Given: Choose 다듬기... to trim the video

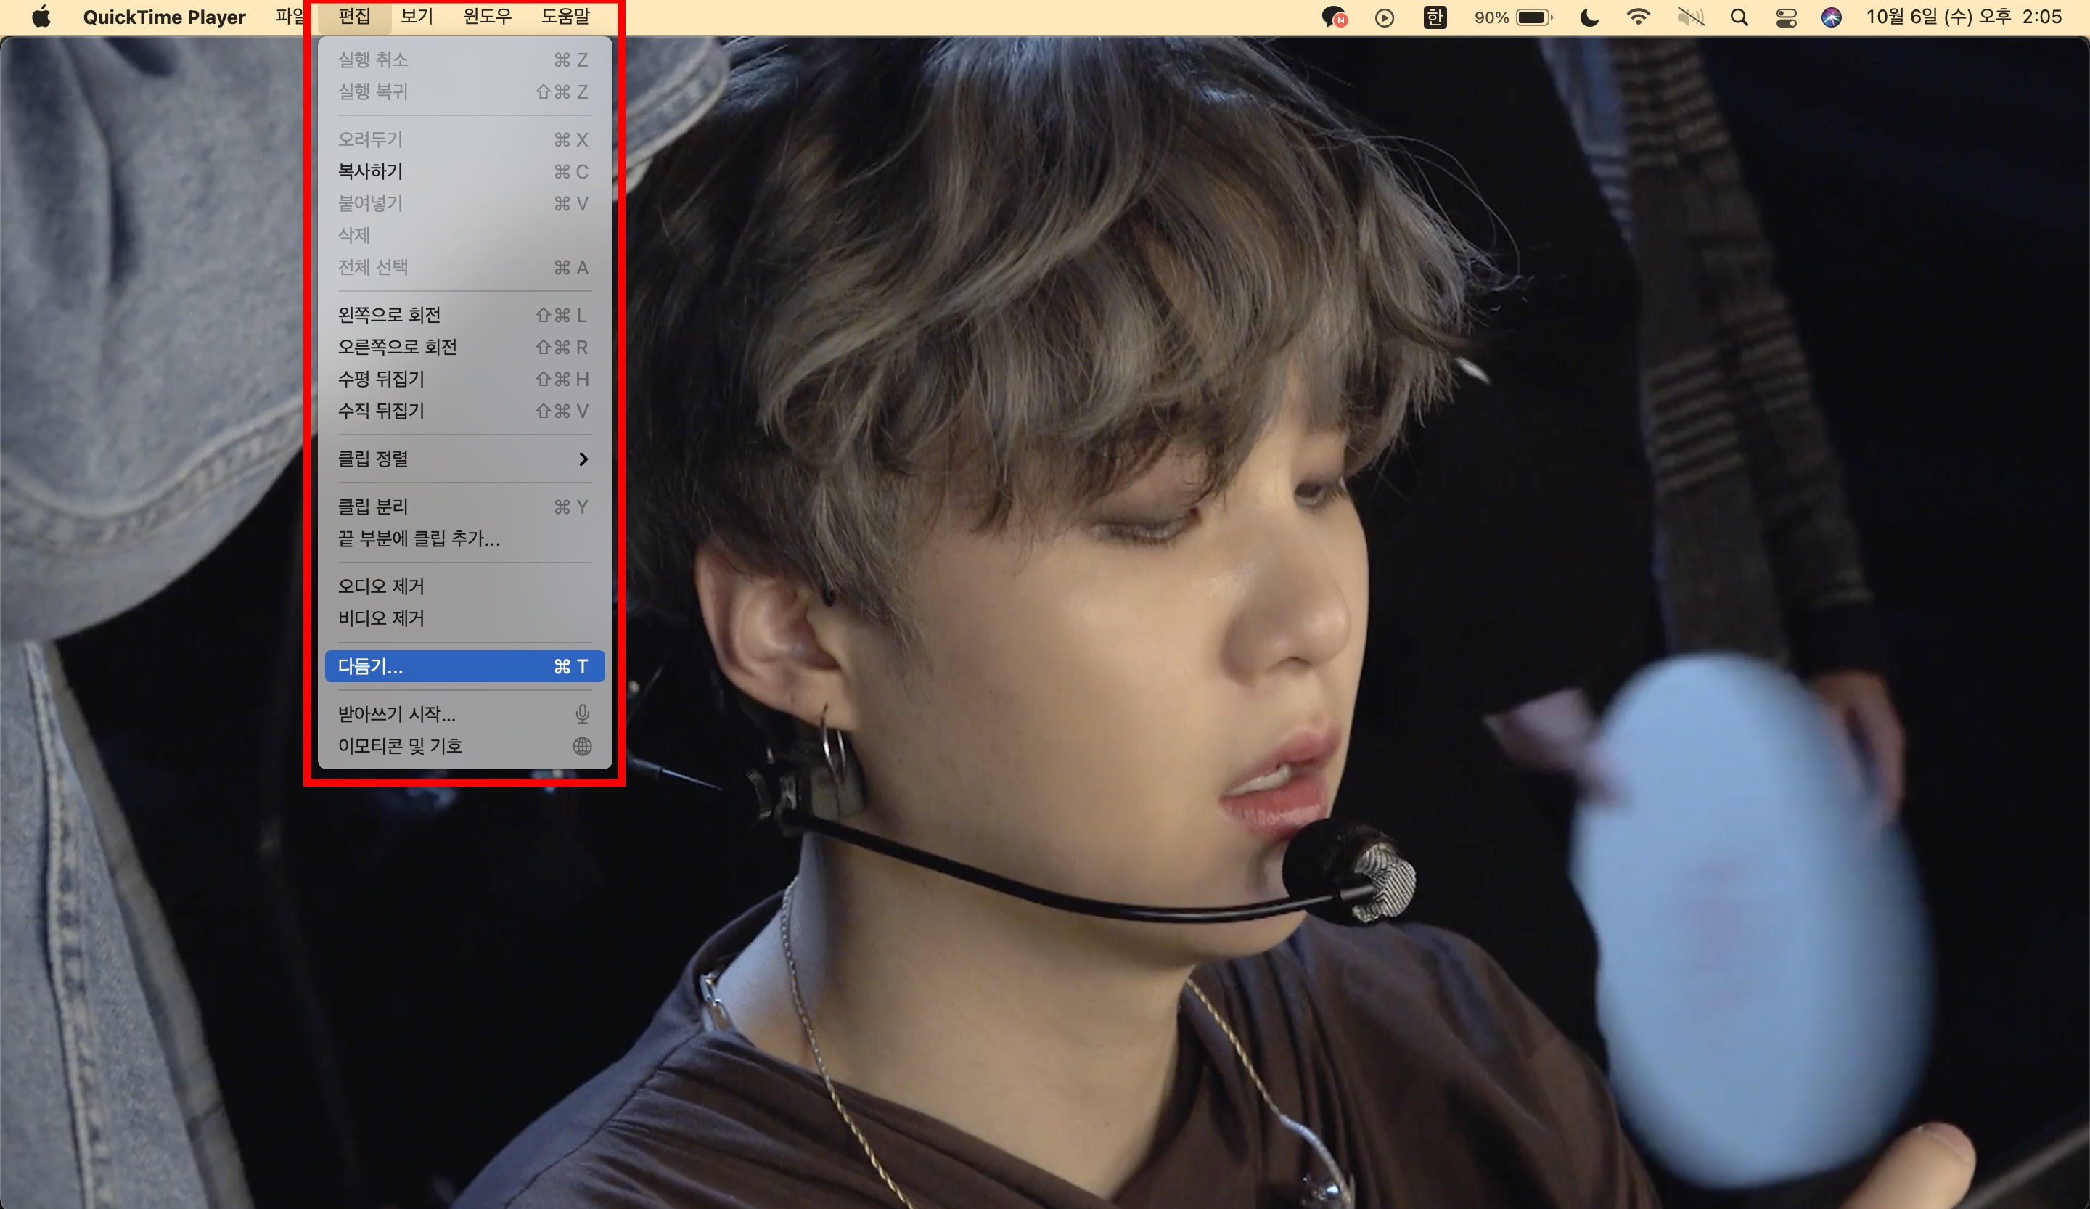Looking at the screenshot, I should click(x=464, y=667).
